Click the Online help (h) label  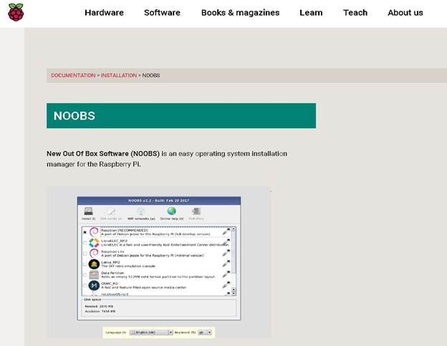pyautogui.click(x=172, y=218)
